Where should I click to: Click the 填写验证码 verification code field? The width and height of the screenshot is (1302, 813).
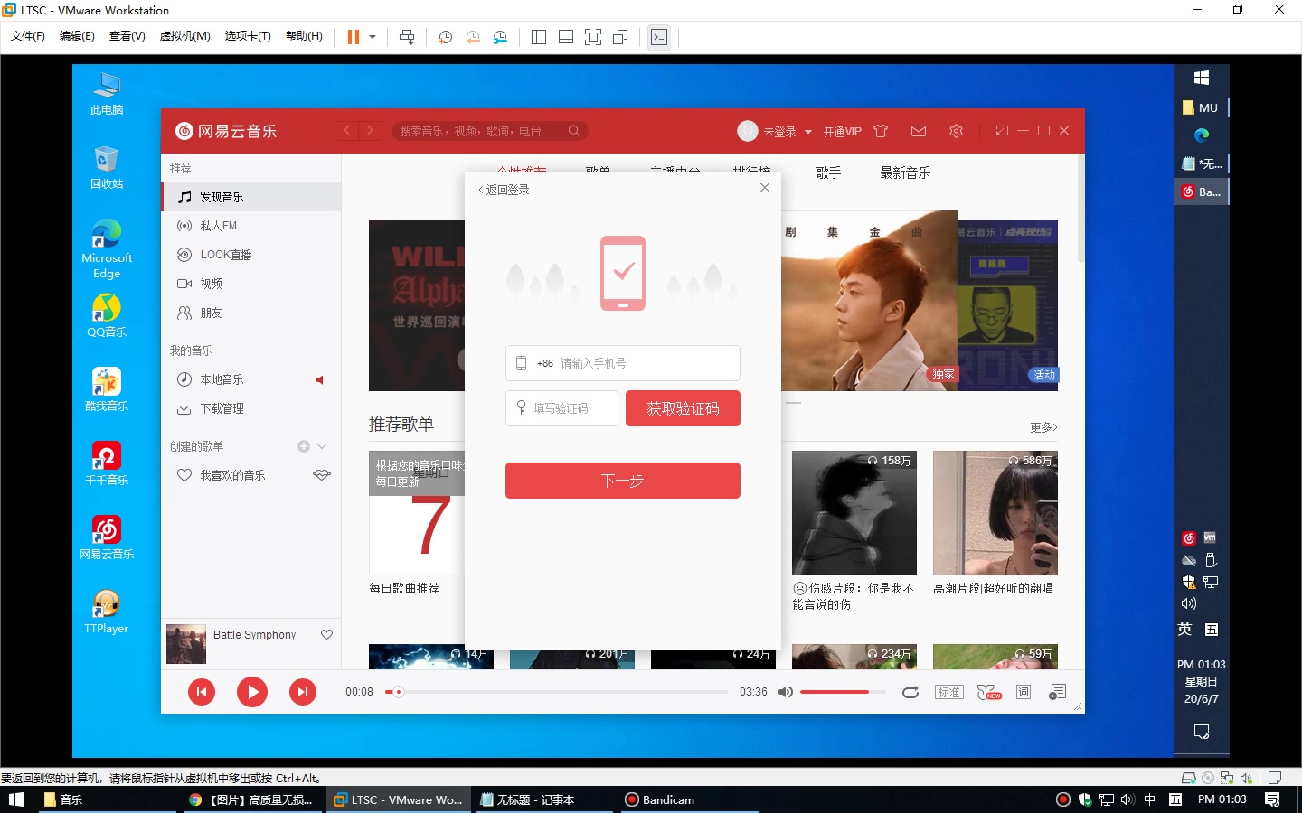coord(561,408)
